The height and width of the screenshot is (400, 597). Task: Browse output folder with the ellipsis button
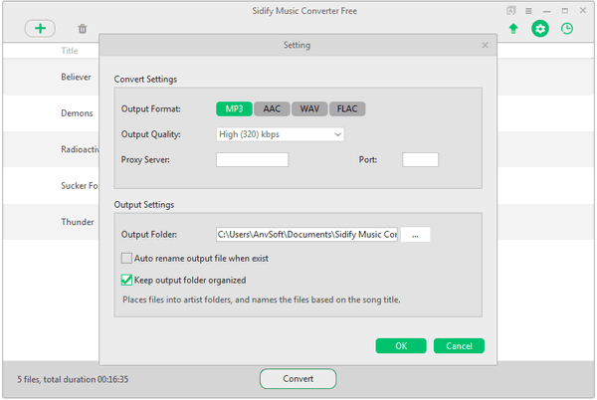coord(415,235)
